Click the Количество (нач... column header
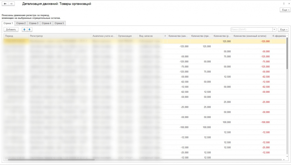Image resolution: width=291 pixels, height=165 pixels. coord(178,36)
